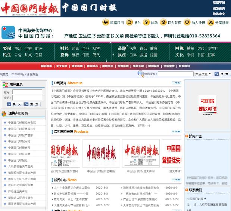
Task: Open 进口机动车辆检验单 category link
Action: (x=21, y=185)
